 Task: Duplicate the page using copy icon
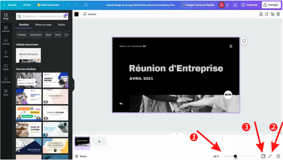[273, 14]
